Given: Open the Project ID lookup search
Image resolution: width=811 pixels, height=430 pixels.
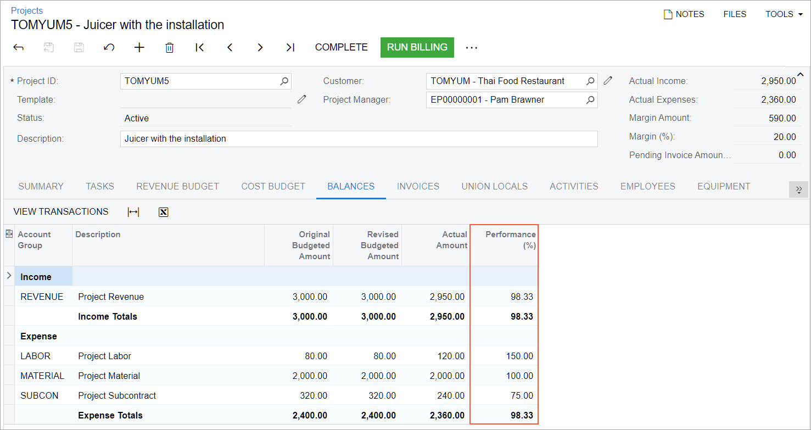Looking at the screenshot, I should [x=284, y=81].
